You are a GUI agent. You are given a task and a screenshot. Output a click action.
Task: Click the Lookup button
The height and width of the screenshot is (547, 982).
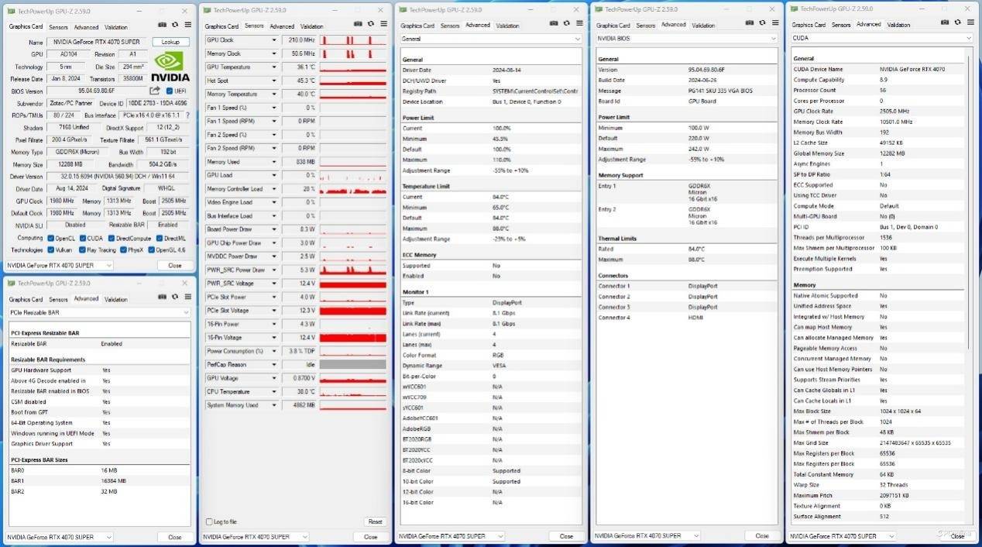pyautogui.click(x=170, y=42)
